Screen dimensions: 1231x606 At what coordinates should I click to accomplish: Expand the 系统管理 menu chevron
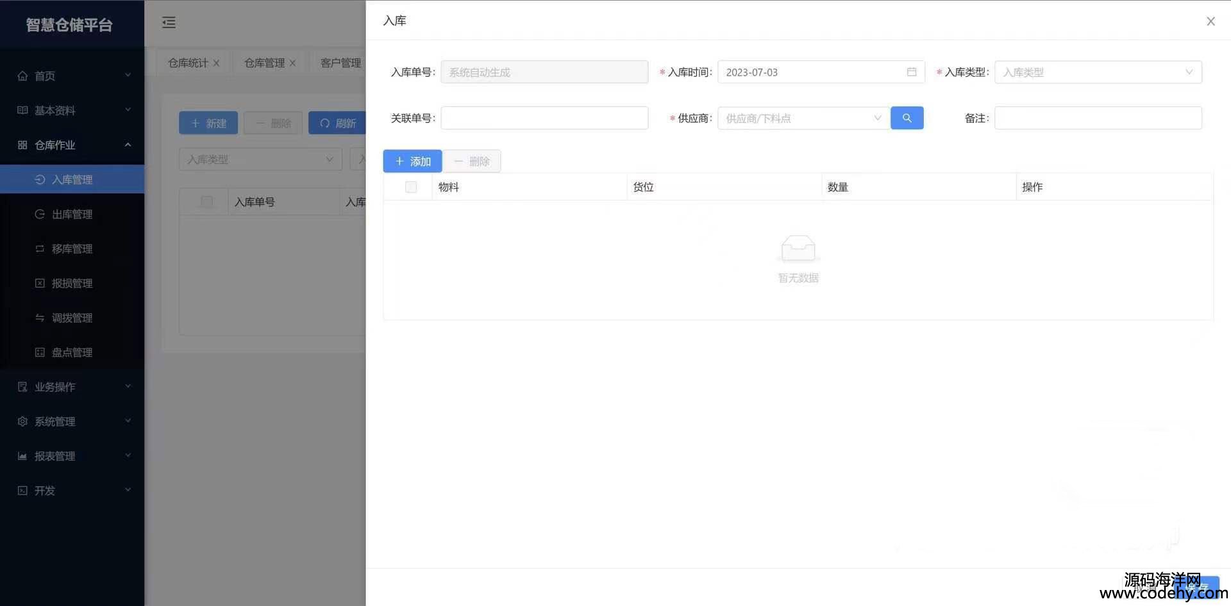128,421
